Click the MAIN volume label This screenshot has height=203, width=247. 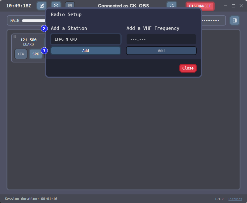[15, 21]
